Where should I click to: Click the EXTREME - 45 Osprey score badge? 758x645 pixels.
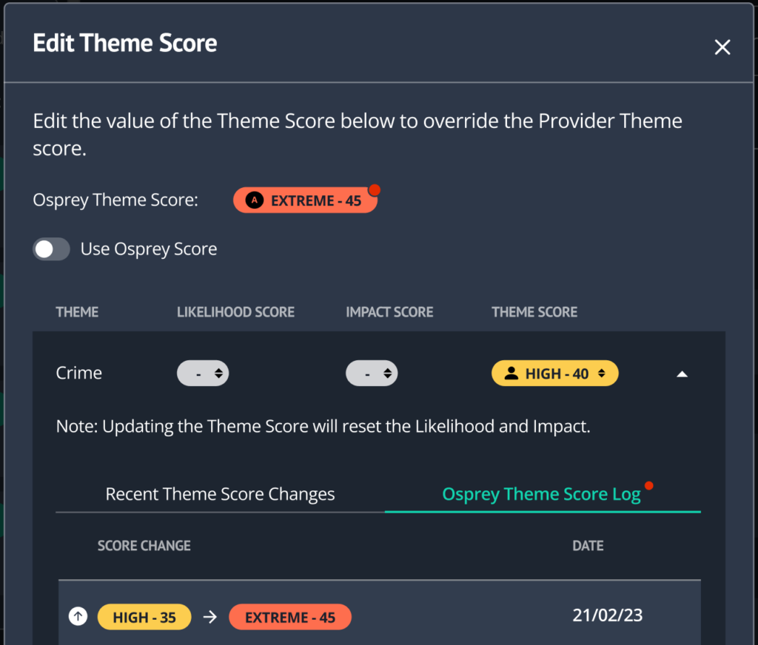[305, 200]
